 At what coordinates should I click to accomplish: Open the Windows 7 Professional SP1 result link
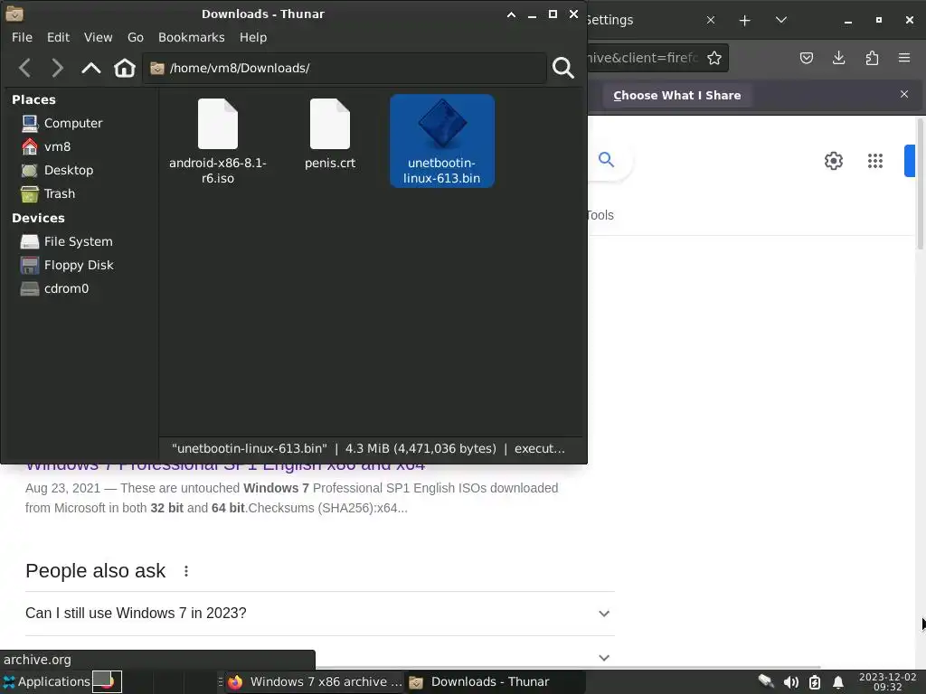(225, 467)
